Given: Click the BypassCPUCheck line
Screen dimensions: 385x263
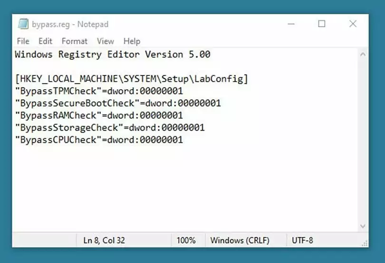Looking at the screenshot, I should pos(99,140).
